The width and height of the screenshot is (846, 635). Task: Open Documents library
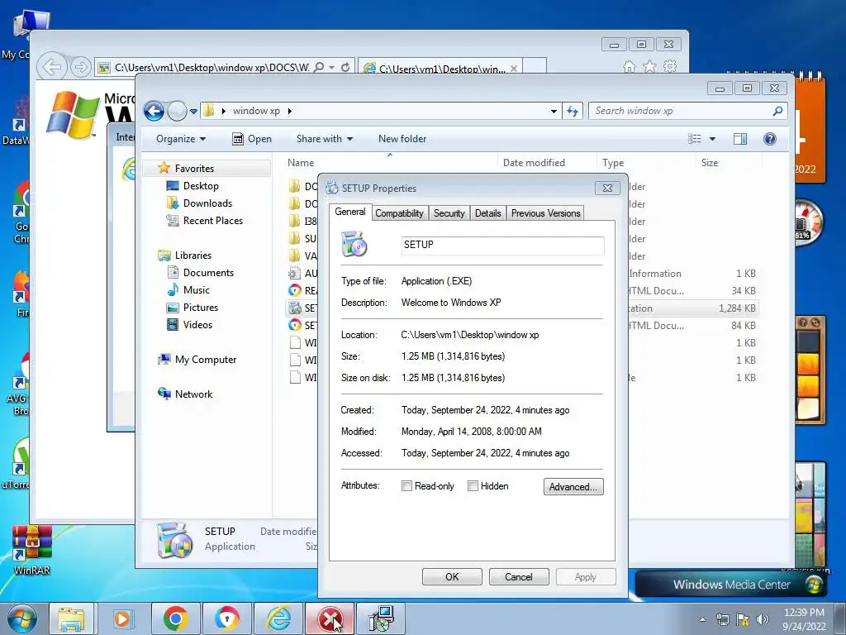(x=208, y=273)
